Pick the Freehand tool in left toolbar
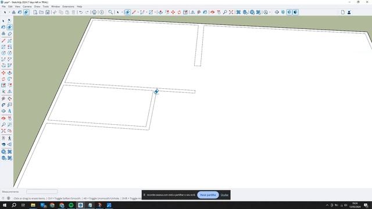This screenshot has height=209, width=372. click(9, 41)
